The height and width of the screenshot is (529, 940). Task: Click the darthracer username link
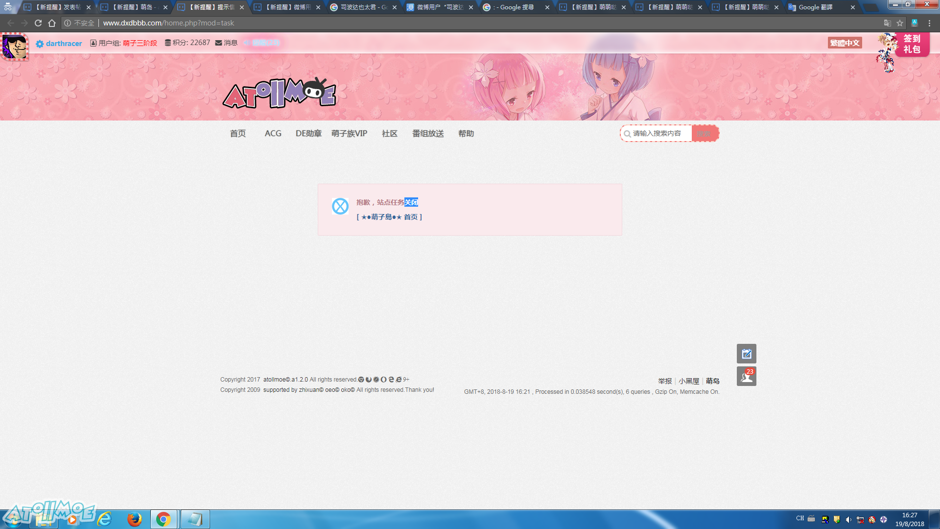coord(64,44)
